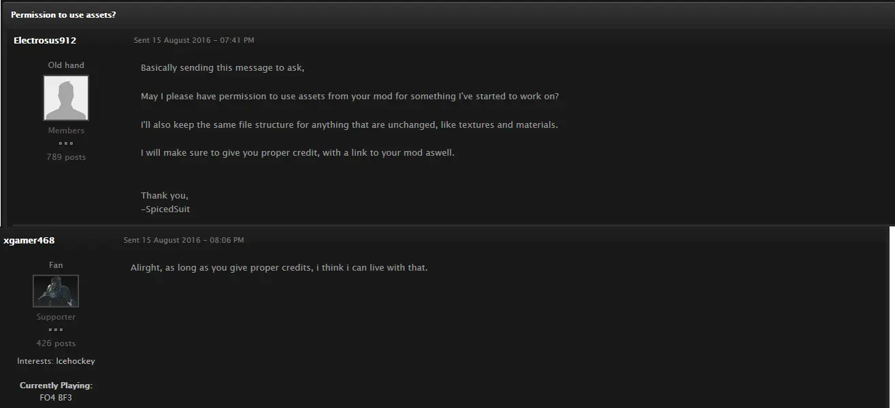The height and width of the screenshot is (408, 895).
Task: Click the three dots under Members
Action: [x=66, y=143]
